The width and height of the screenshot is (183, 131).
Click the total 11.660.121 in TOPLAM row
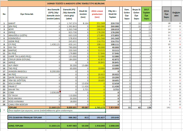(53, 107)
